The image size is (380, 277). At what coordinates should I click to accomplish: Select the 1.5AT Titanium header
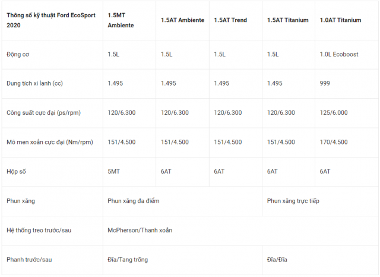[287, 20]
